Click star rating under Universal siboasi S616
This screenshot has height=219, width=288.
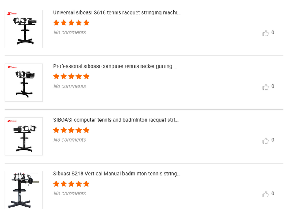(71, 23)
